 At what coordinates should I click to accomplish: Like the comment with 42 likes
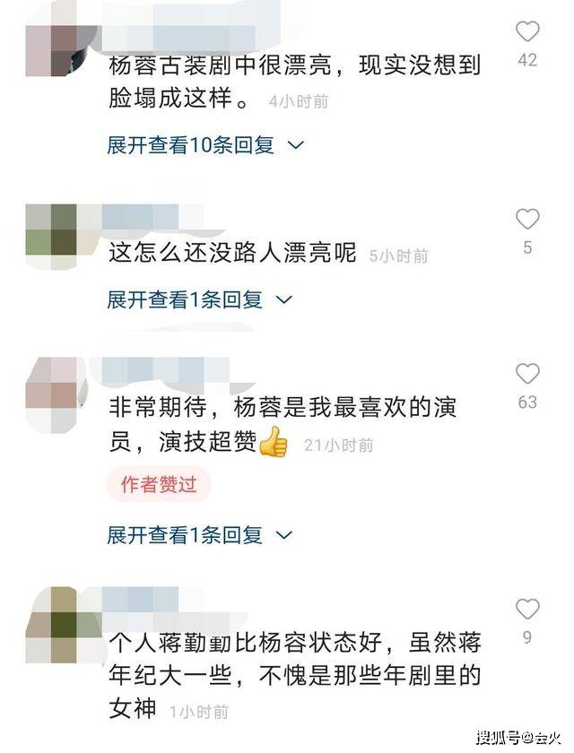pos(527,31)
